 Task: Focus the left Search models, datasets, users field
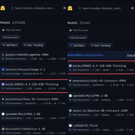[34, 8]
